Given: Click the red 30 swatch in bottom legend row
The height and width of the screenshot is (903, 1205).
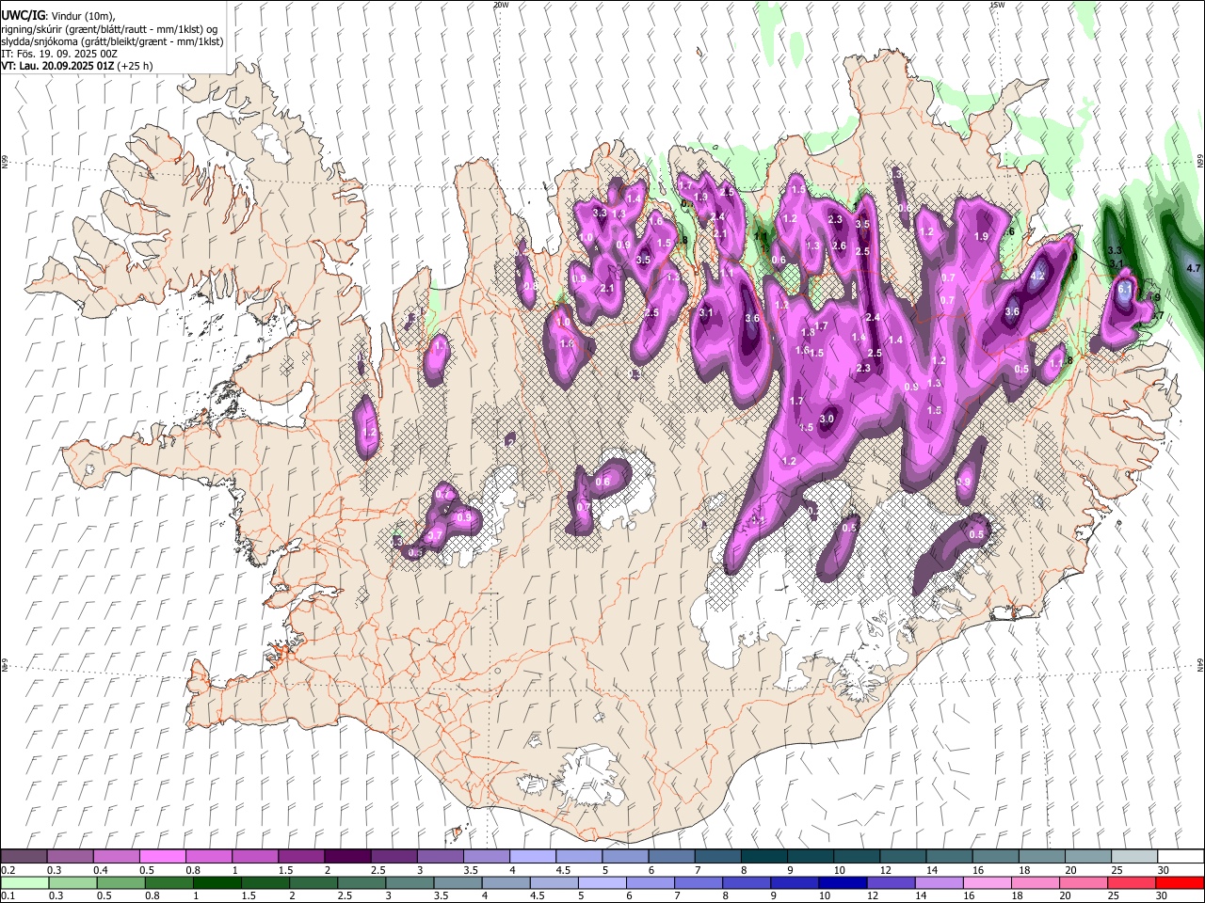Looking at the screenshot, I should click(x=1179, y=882).
